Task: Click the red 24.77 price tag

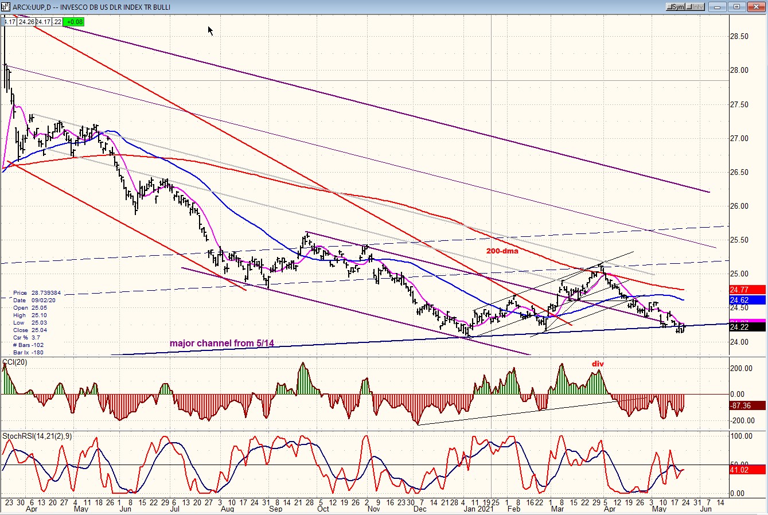Action: (x=746, y=290)
